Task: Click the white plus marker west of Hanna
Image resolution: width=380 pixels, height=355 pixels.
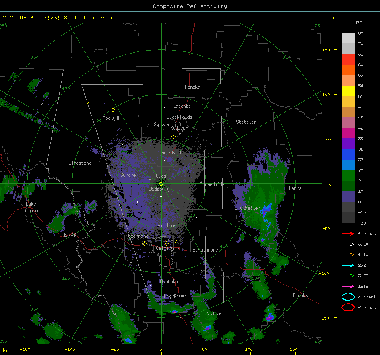Action: pyautogui.click(x=239, y=170)
